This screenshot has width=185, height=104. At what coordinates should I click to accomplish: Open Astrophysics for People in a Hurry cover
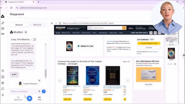click(x=73, y=75)
